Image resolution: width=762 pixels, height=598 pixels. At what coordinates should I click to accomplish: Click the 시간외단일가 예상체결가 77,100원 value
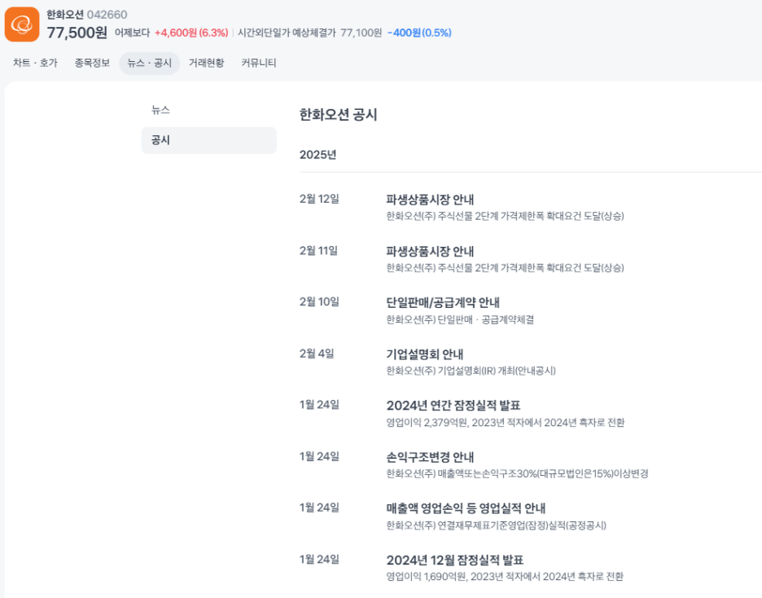click(309, 33)
